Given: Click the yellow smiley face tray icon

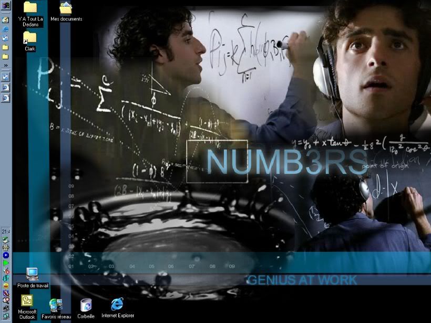Looking at the screenshot, I should pyautogui.click(x=6, y=286).
